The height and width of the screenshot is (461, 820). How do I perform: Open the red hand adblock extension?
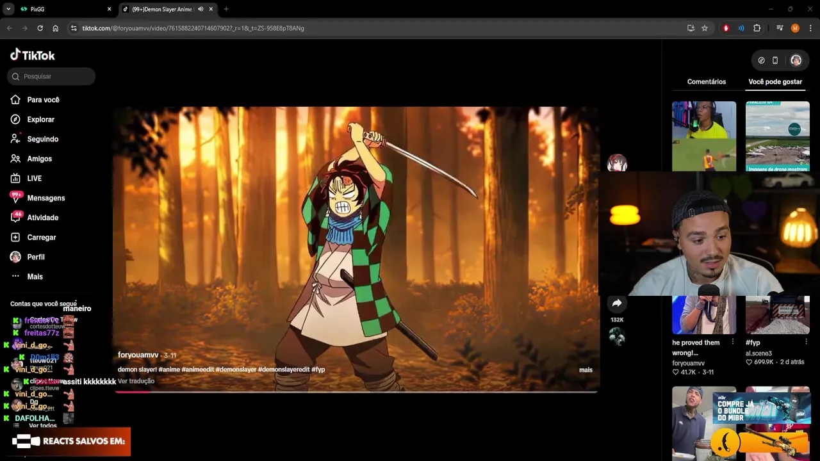point(726,28)
